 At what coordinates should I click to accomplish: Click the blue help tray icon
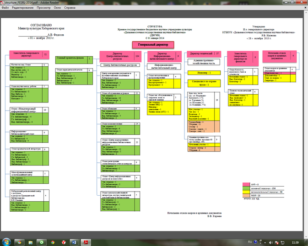pyautogui.click(x=255, y=242)
